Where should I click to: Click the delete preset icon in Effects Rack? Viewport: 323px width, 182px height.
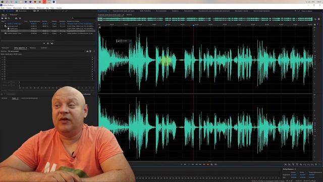(90, 51)
